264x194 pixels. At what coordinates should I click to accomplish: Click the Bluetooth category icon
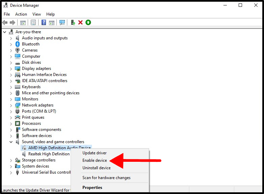click(x=18, y=44)
